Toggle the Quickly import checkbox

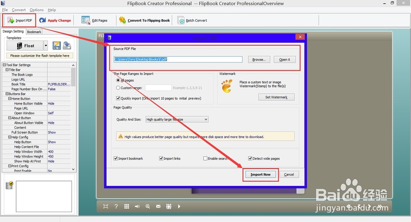click(118, 98)
